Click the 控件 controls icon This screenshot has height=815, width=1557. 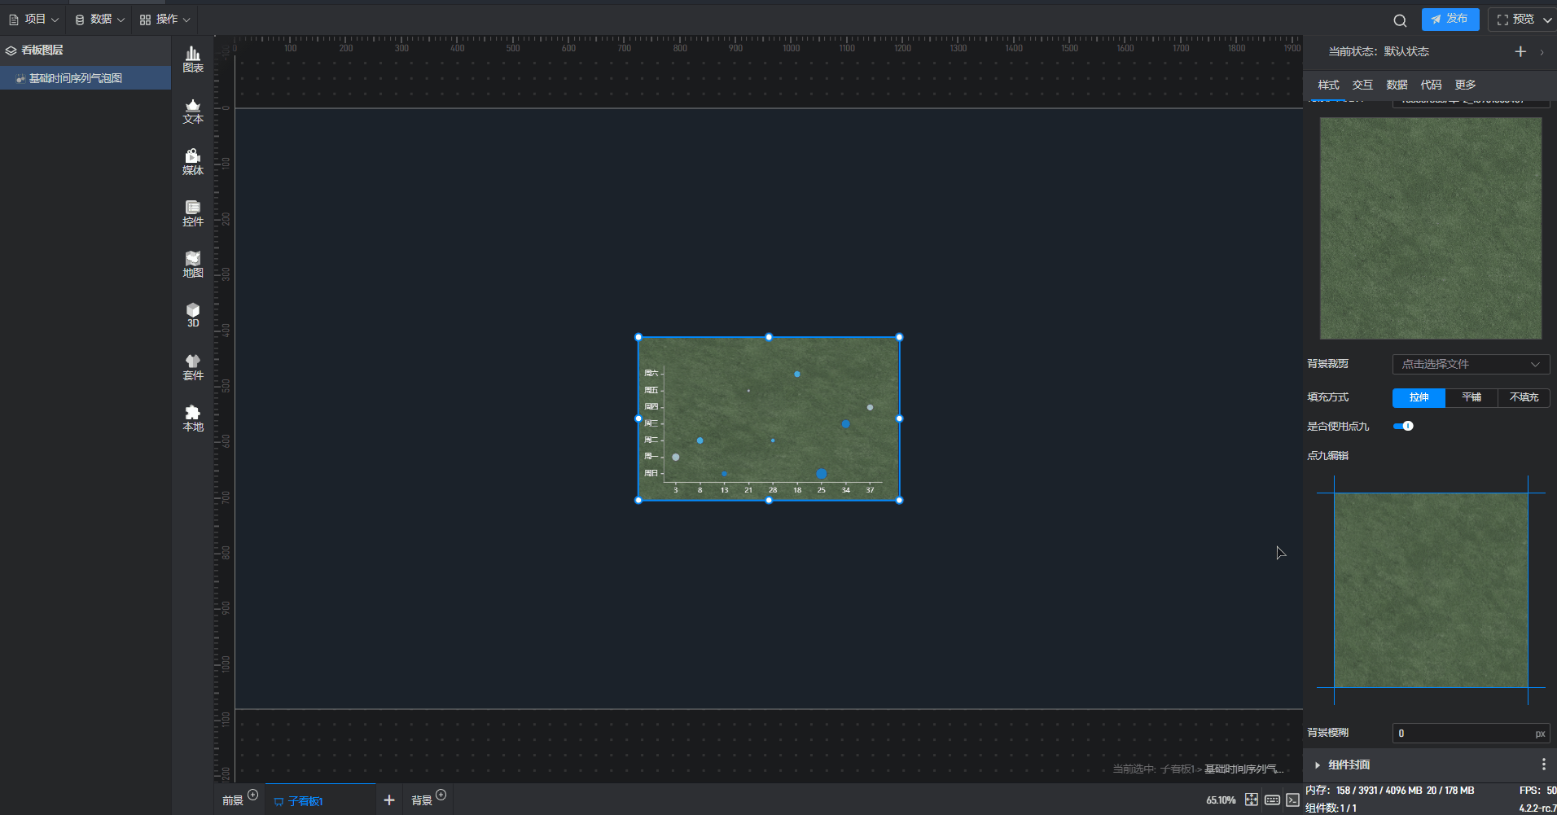(x=193, y=213)
